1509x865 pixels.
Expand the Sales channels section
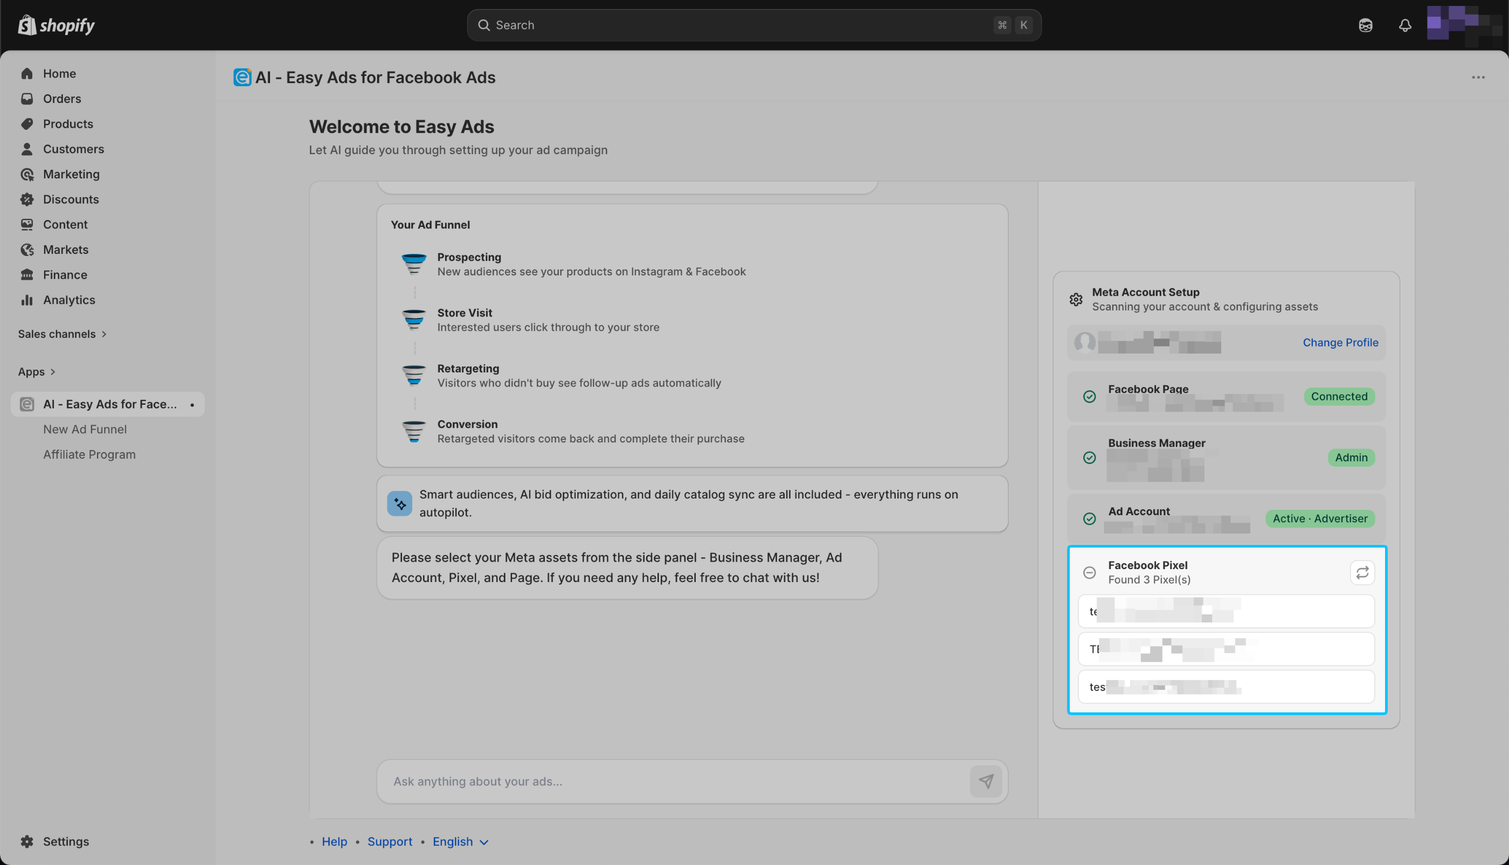pyautogui.click(x=62, y=334)
